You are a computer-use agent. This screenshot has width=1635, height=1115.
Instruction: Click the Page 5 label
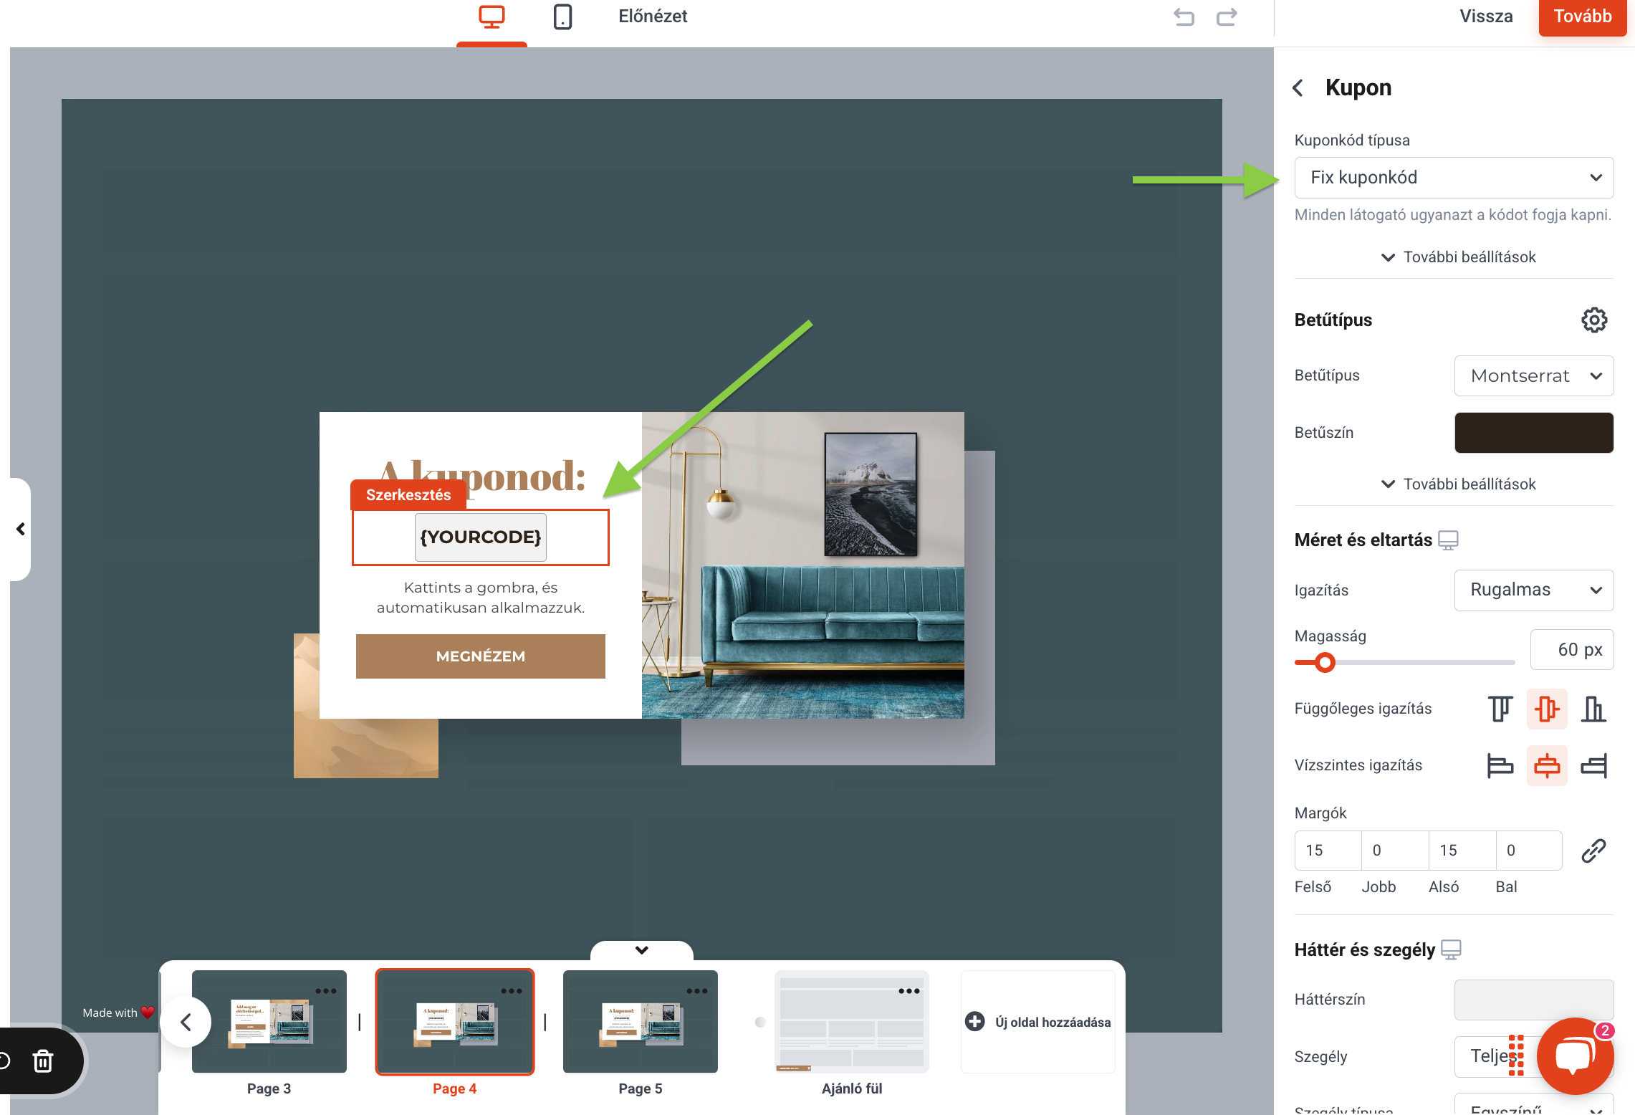pos(641,1088)
